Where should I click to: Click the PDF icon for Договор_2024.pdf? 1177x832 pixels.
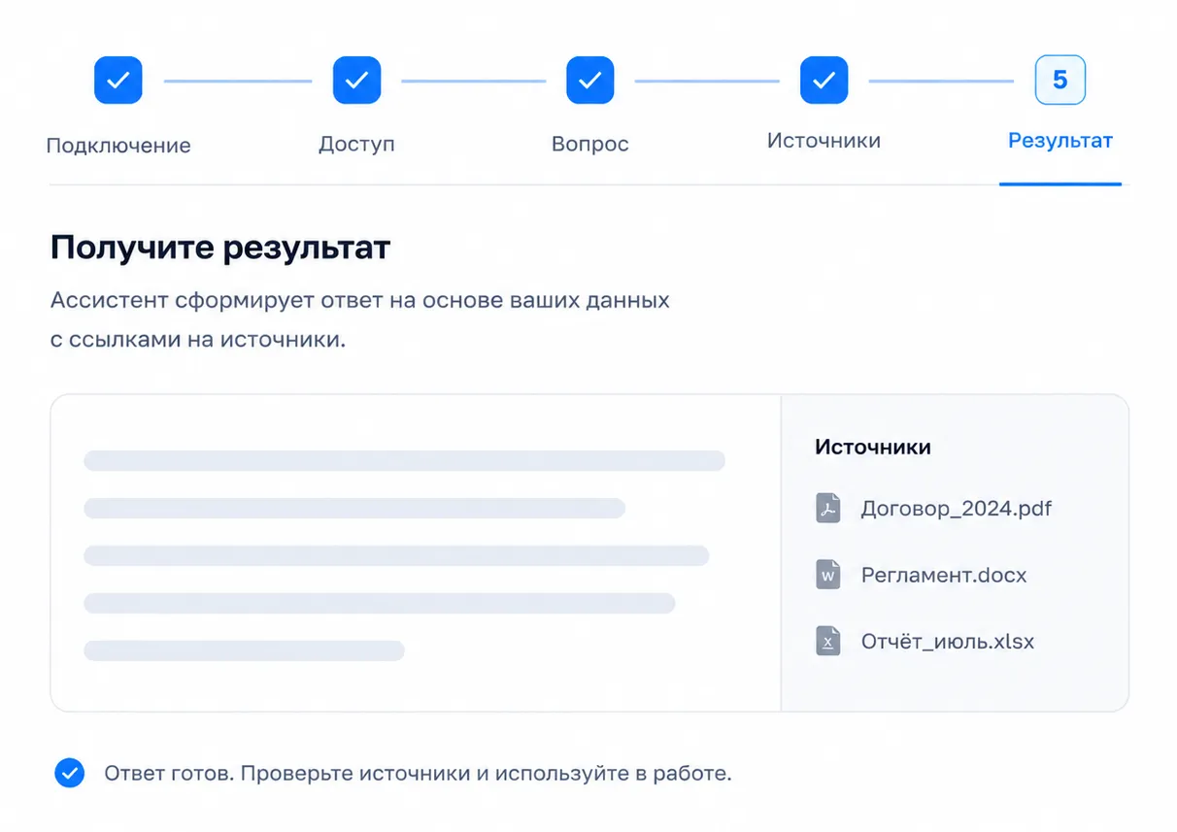pos(827,509)
